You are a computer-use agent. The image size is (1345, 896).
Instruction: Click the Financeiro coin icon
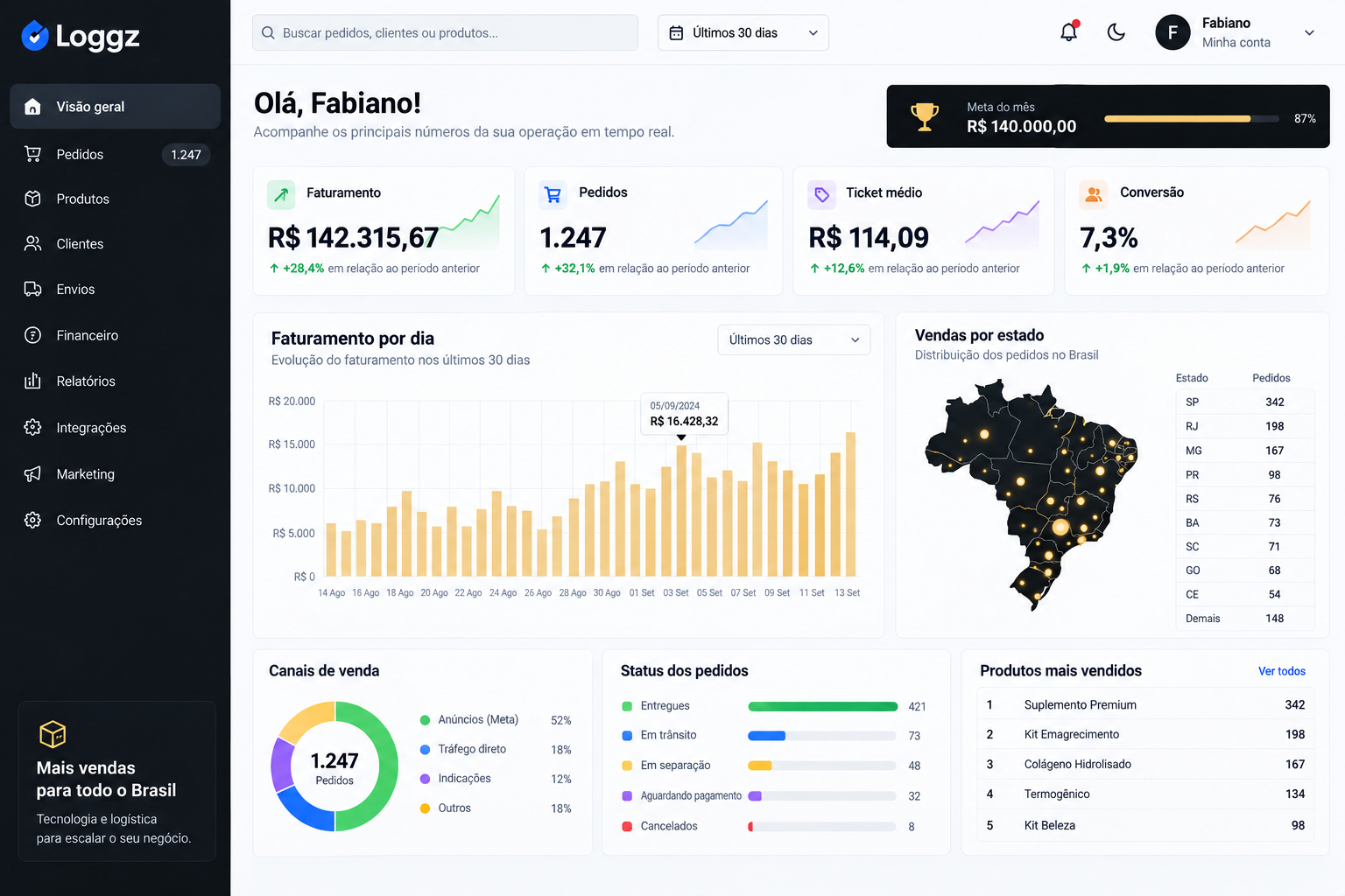[x=32, y=335]
